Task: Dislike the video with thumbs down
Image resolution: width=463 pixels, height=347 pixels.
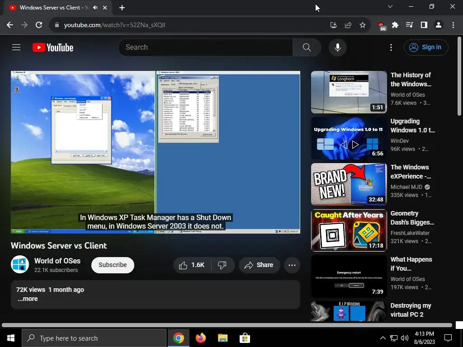Action: 222,265
